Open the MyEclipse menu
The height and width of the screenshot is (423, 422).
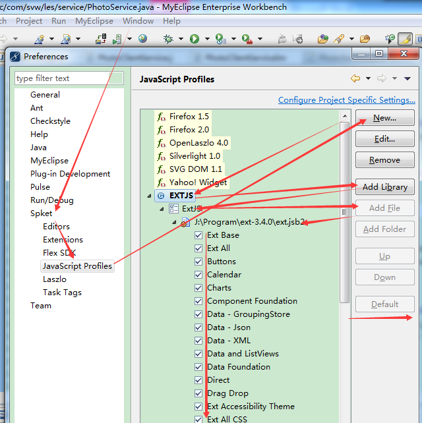(x=94, y=21)
